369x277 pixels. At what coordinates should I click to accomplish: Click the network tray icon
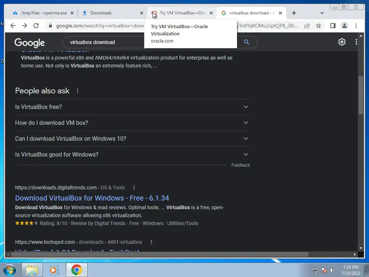click(315, 270)
